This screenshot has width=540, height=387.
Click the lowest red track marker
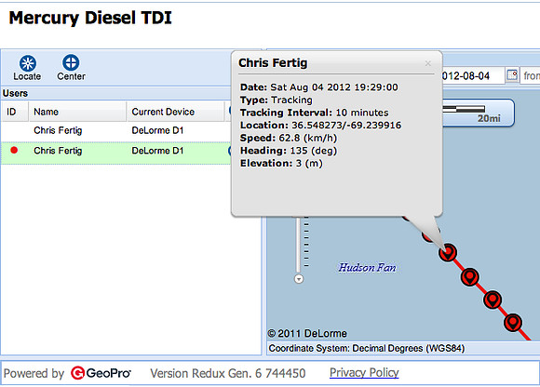coord(513,323)
